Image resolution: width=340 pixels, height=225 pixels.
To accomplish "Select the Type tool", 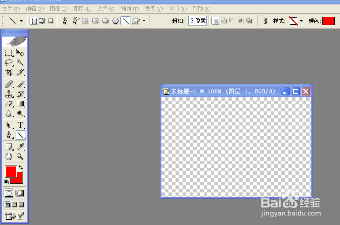I will pos(20,125).
